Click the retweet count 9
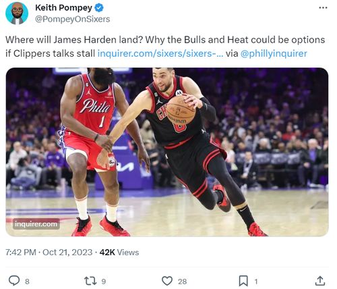Viewport: 337px width, 289px height. click(103, 282)
